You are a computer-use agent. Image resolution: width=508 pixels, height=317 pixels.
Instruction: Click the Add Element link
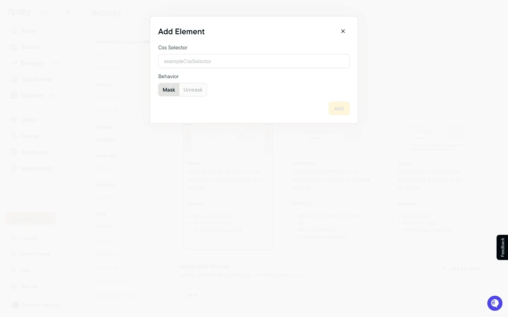pyautogui.click(x=461, y=269)
